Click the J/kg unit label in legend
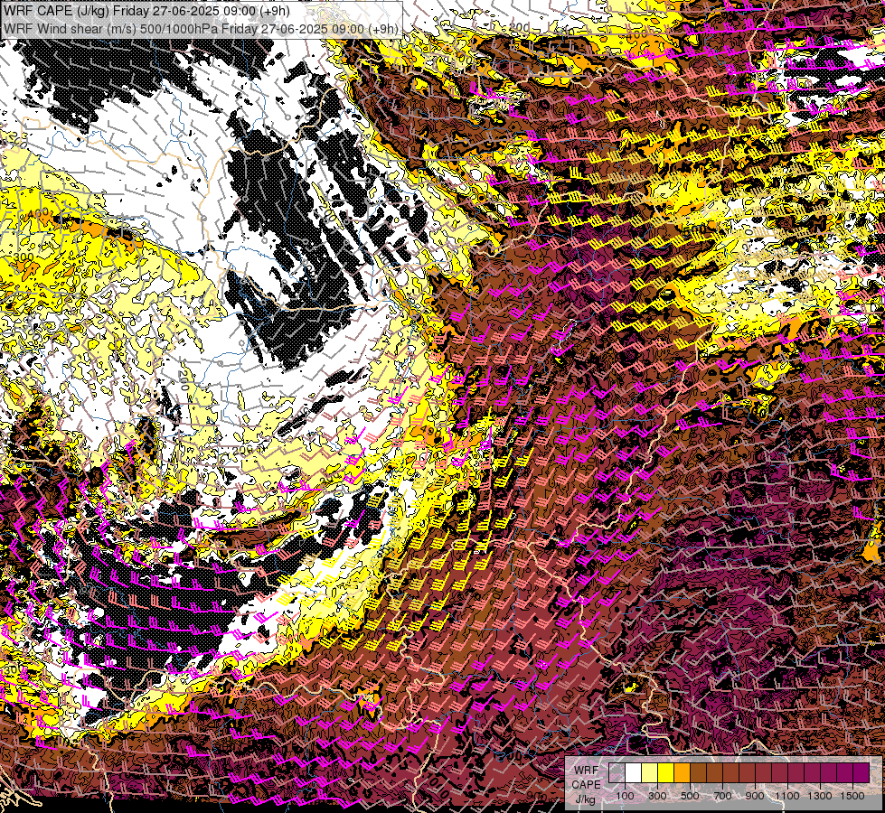 [x=586, y=800]
